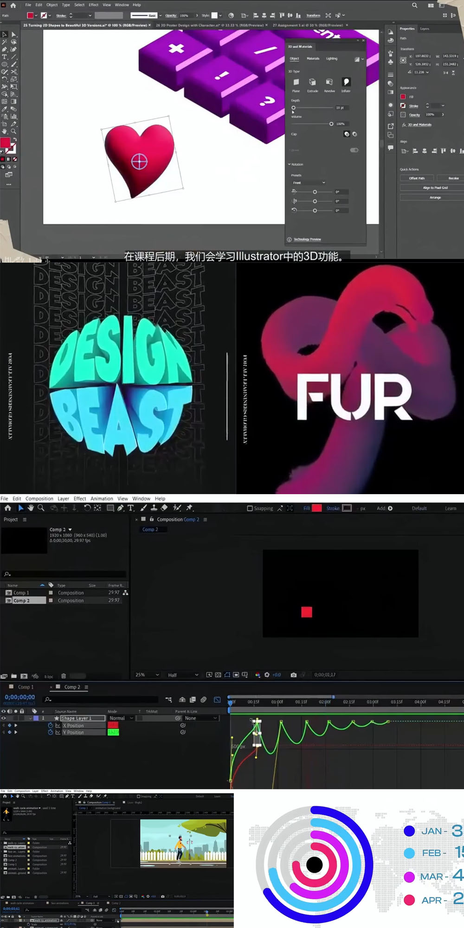Open After Effects Composition menu
464x928 pixels.
coord(39,499)
